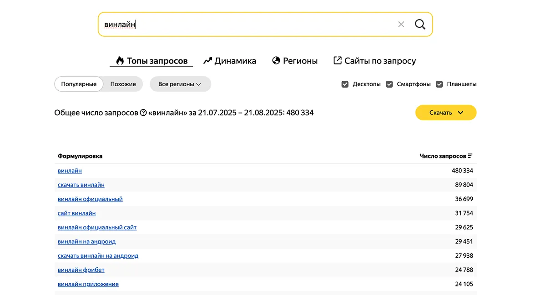Select the Популярные queries option
This screenshot has width=546, height=295.
pos(79,84)
